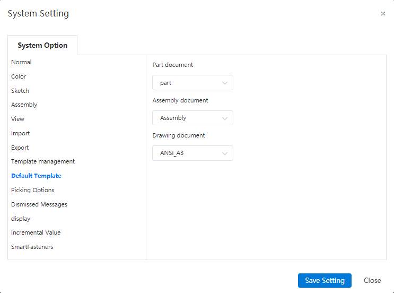This screenshot has height=293, width=394.
Task: Click the Close text button
Action: (372, 280)
